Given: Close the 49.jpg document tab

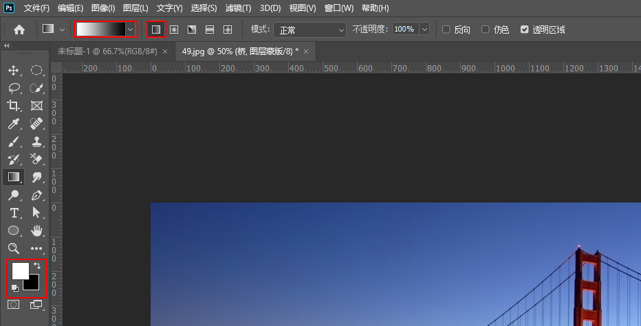Looking at the screenshot, I should coord(306,51).
